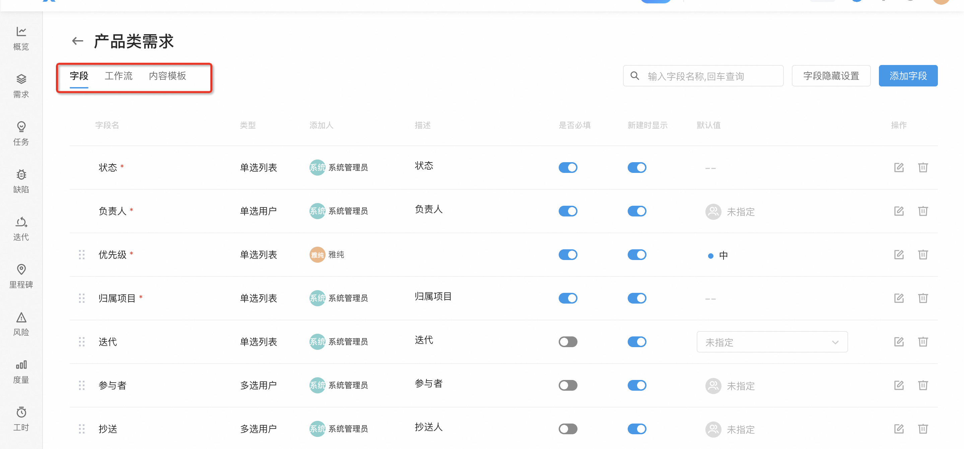The image size is (964, 449).
Task: Click the 默认值 column header
Action: click(708, 125)
